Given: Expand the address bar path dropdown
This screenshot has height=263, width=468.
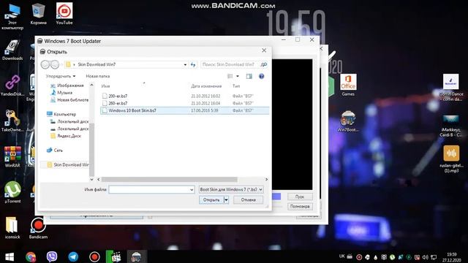Looking at the screenshot, I should click(x=185, y=64).
